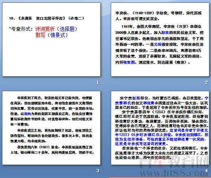211x178 pixels.
Task: Click blue name 耿京 on slide 2
Action: (x=165, y=33)
